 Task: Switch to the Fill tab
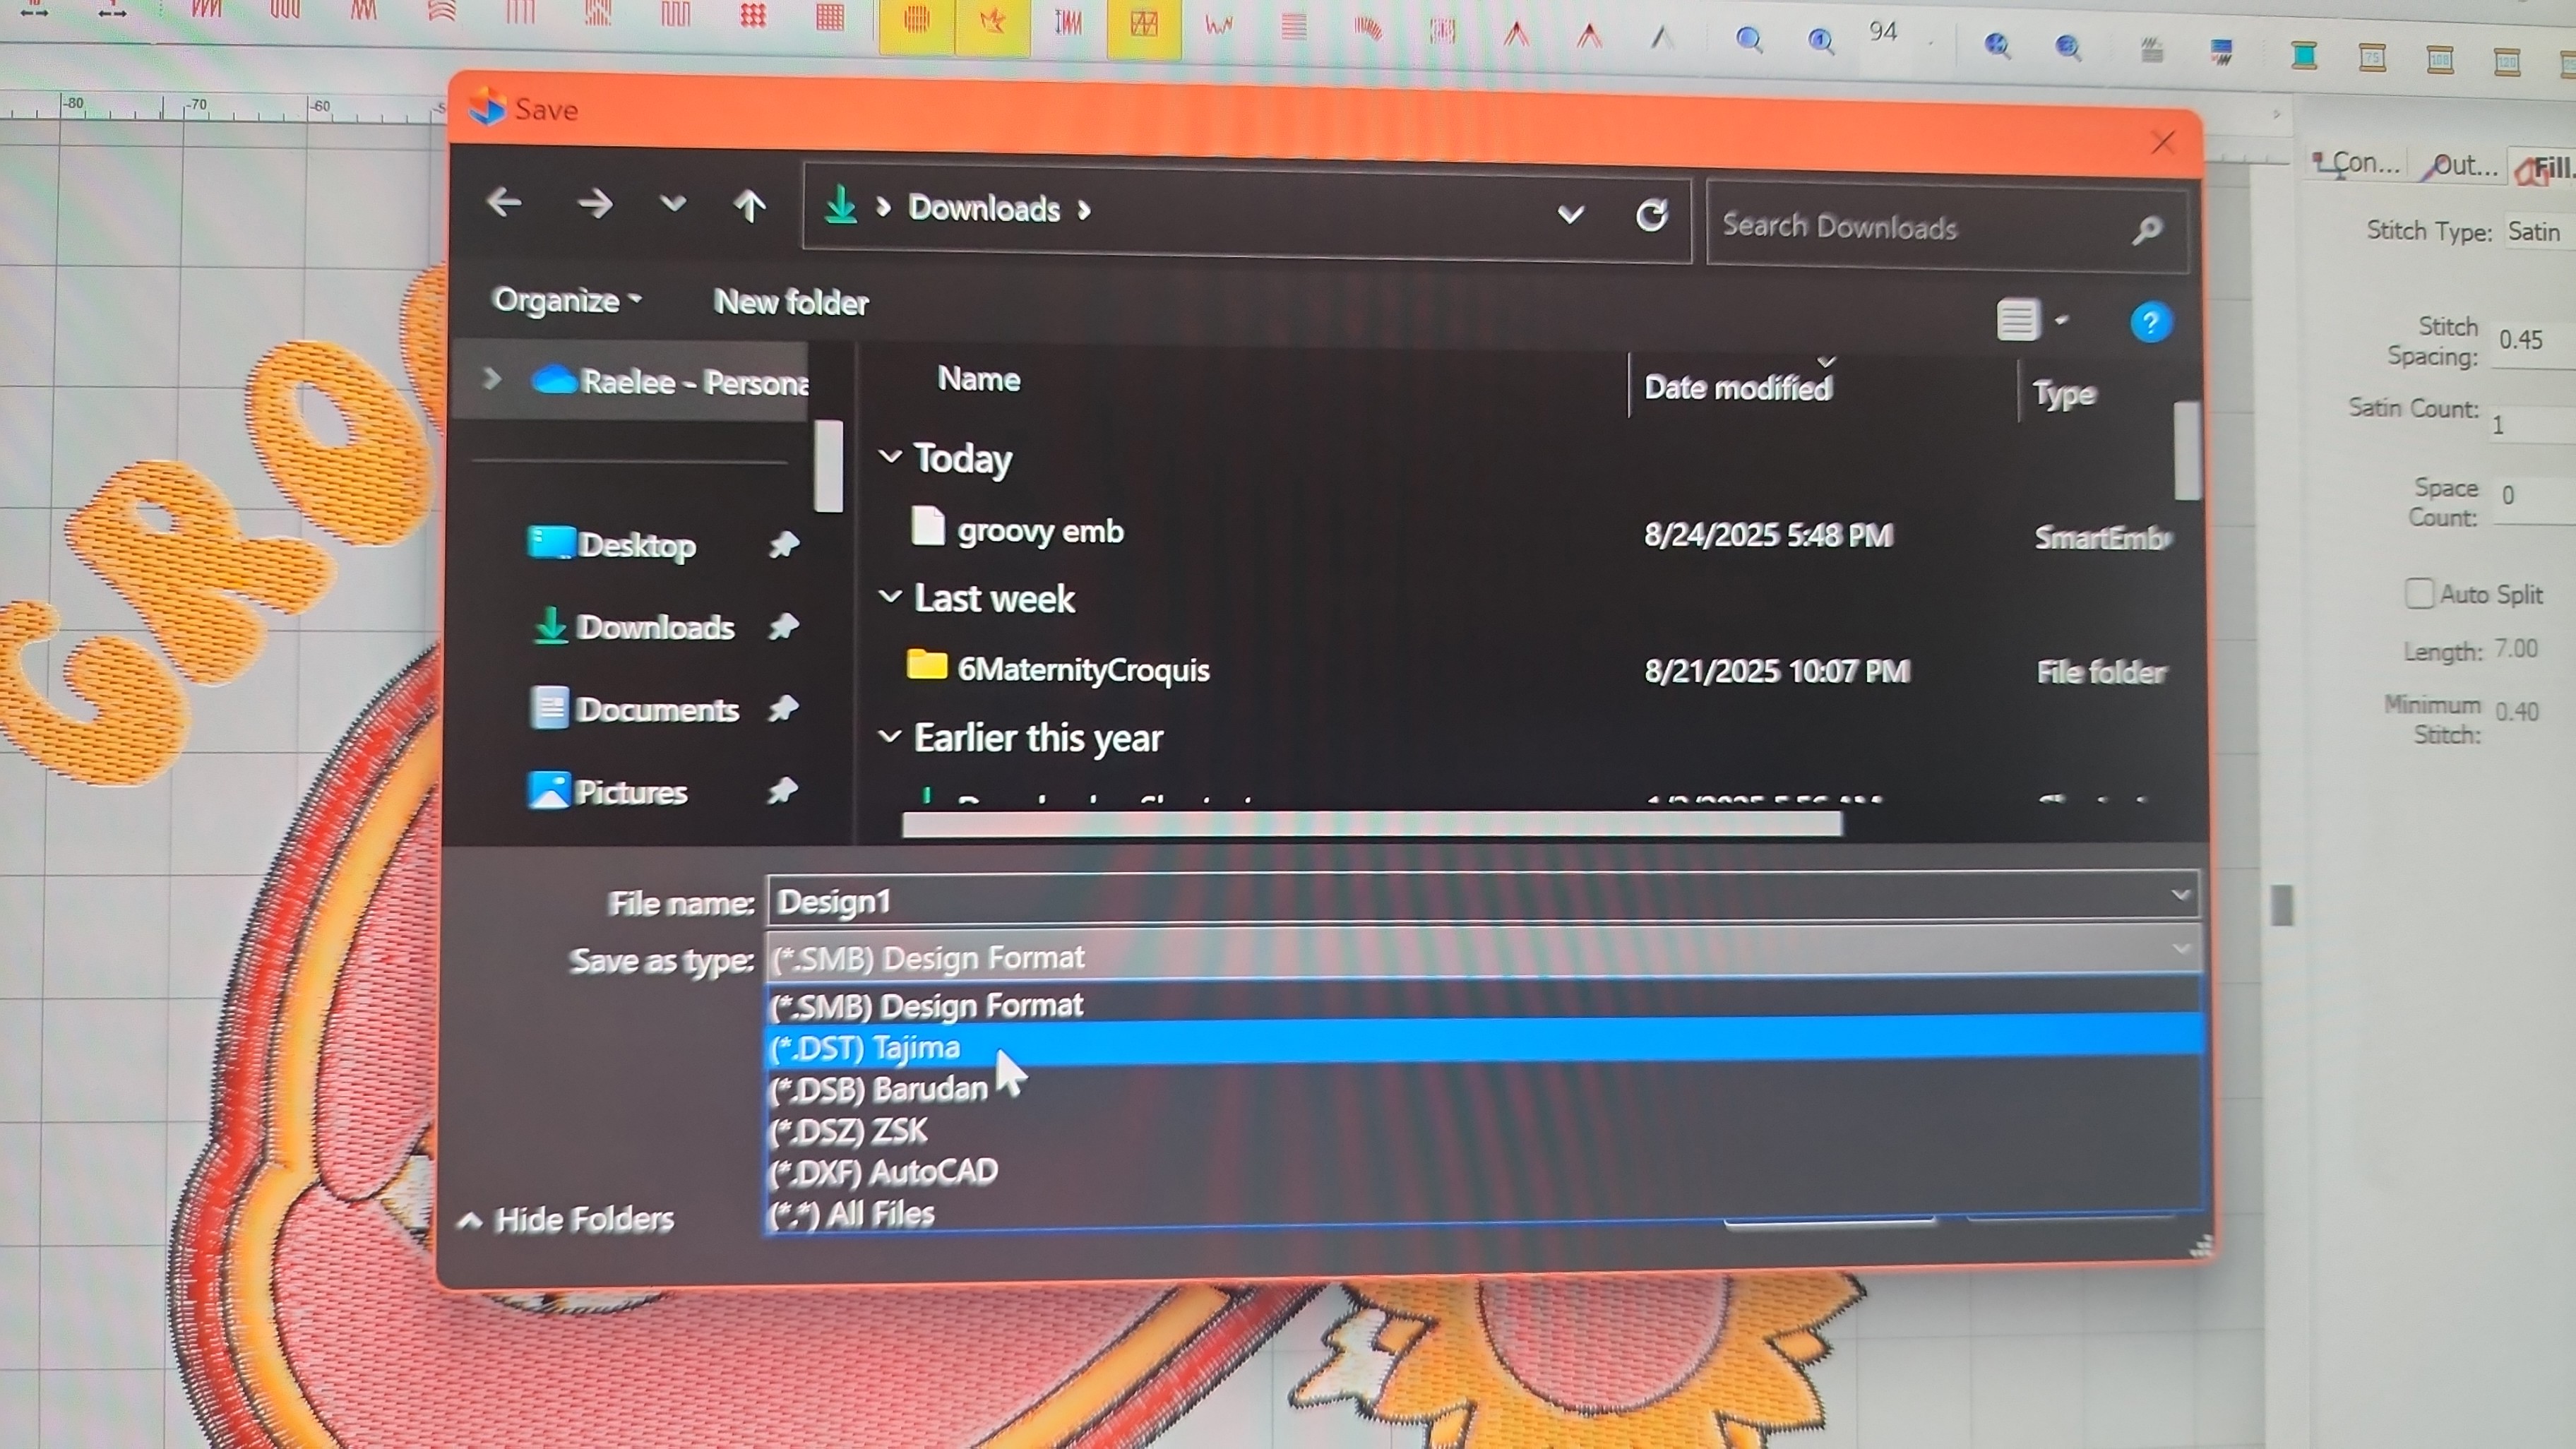(x=2545, y=167)
